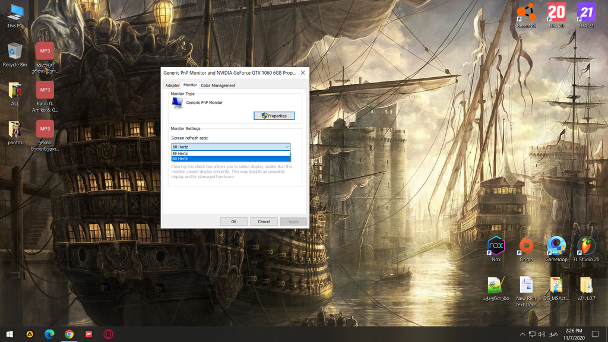Open the network icon in the system tray
Viewport: 608px width, 342px height.
532,334
